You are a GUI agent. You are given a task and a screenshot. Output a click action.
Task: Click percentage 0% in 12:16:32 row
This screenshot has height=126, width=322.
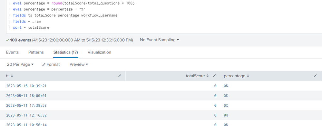pos(226,115)
